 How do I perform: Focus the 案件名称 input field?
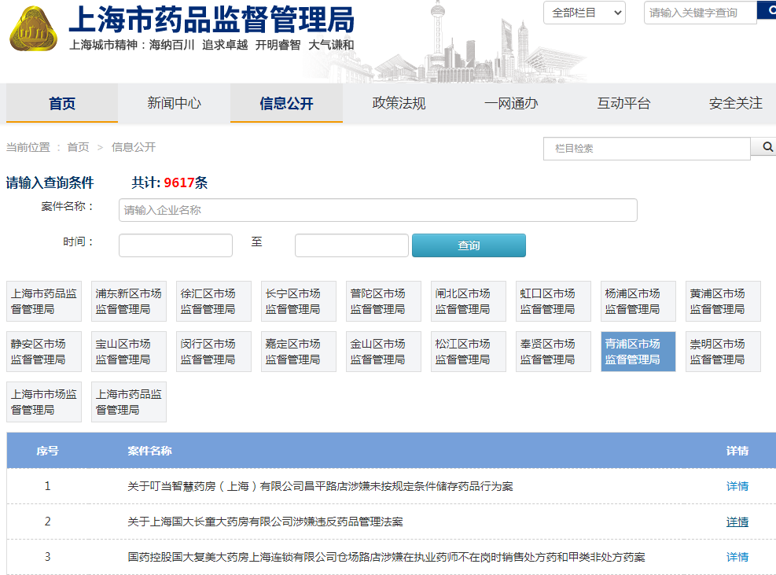tap(377, 210)
